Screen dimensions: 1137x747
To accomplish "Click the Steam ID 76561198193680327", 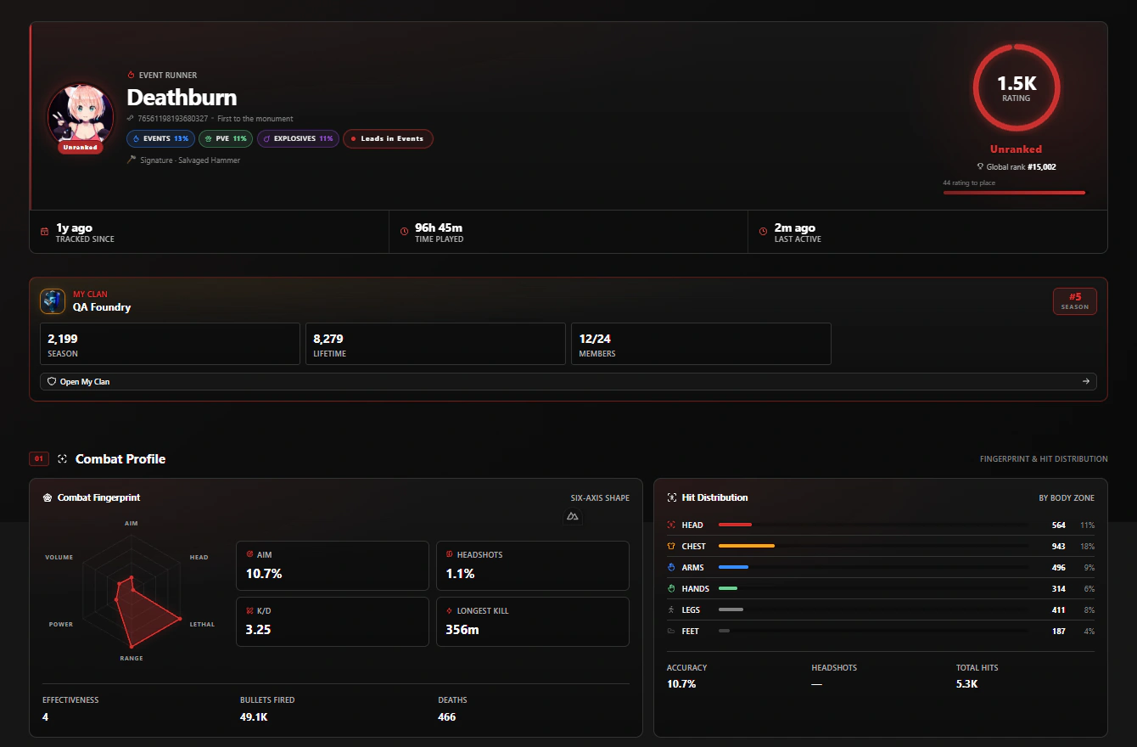I will [173, 119].
